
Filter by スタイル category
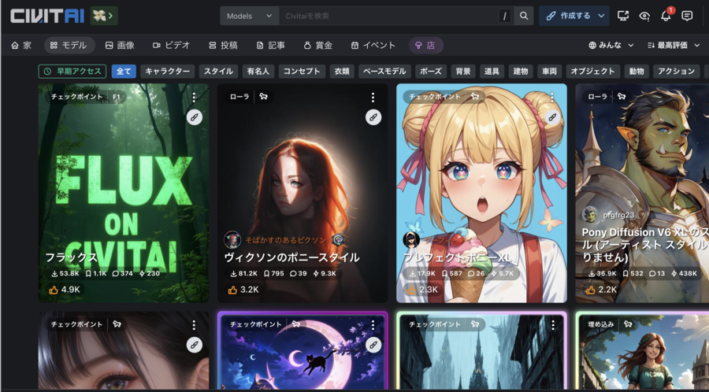(218, 72)
